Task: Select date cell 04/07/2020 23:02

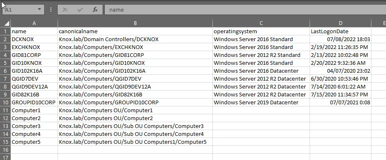Action: pyautogui.click(x=341, y=71)
